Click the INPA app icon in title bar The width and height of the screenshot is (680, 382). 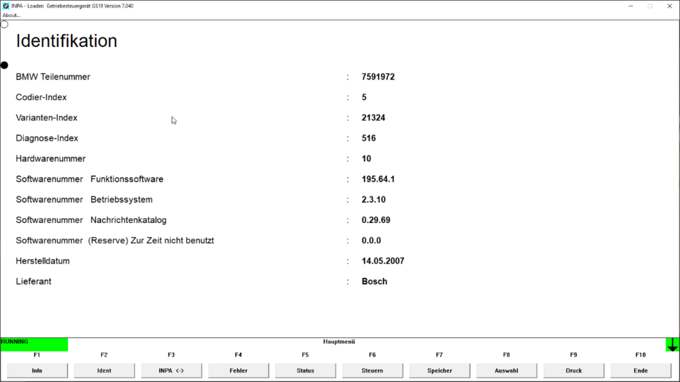pyautogui.click(x=5, y=6)
